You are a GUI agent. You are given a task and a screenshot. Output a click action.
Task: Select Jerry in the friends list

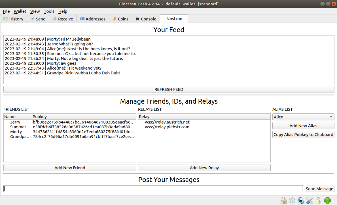point(15,122)
